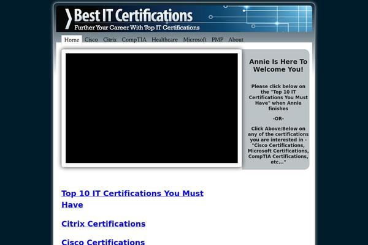
Task: Open the Cisco Certifications link
Action: point(103,242)
